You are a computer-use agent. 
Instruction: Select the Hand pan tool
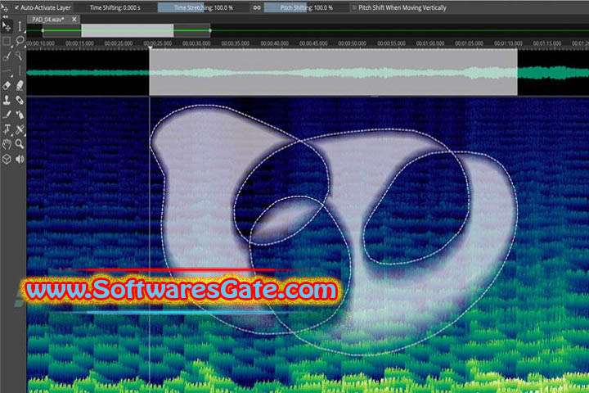click(7, 143)
